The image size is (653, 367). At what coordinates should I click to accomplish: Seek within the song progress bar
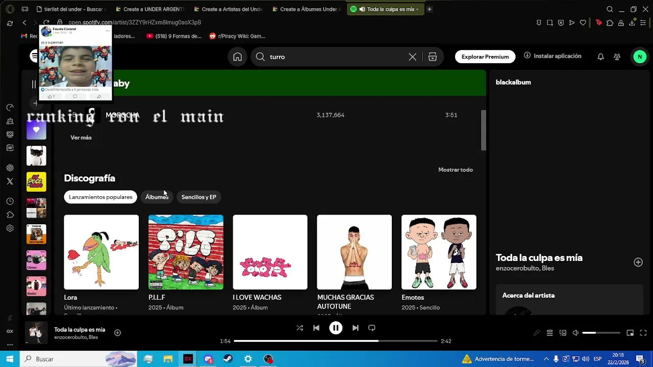click(x=336, y=341)
